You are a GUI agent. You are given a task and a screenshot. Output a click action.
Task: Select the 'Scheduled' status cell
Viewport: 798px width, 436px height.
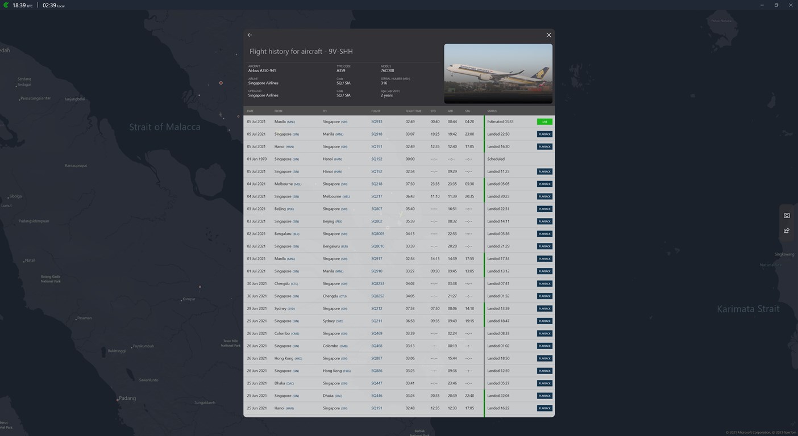coord(496,159)
